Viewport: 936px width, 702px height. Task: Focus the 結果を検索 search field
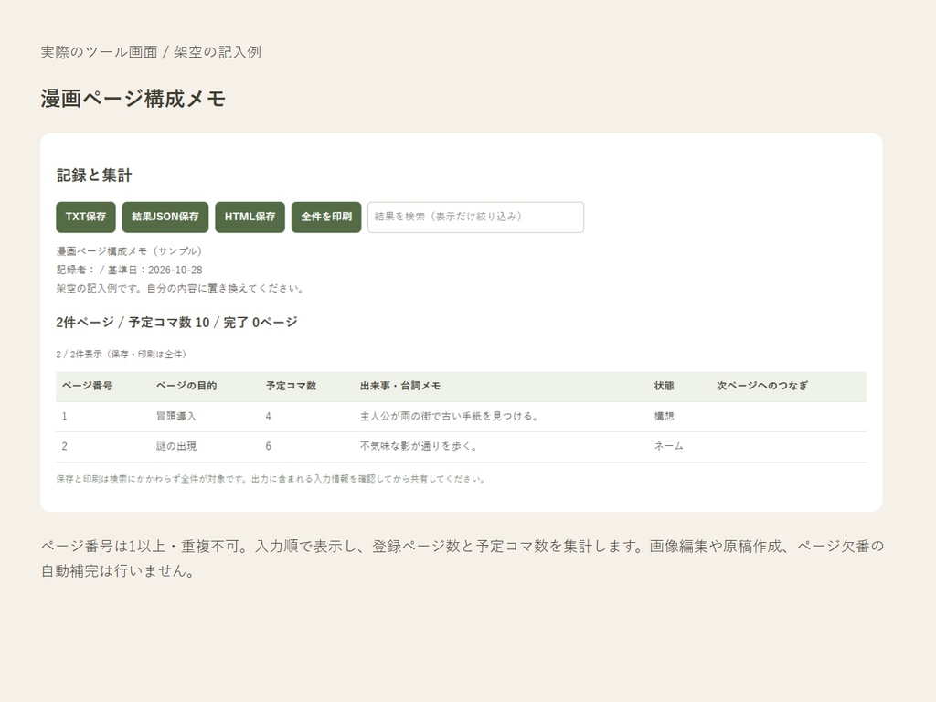click(x=475, y=217)
